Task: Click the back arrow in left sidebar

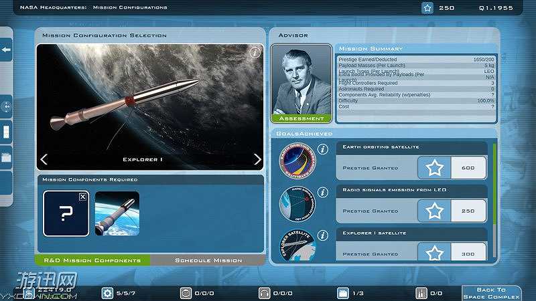Action: pyautogui.click(x=6, y=49)
